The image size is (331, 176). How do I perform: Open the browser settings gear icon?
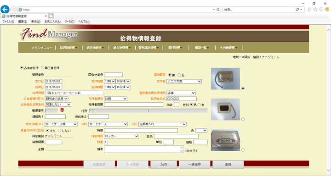pyautogui.click(x=321, y=10)
